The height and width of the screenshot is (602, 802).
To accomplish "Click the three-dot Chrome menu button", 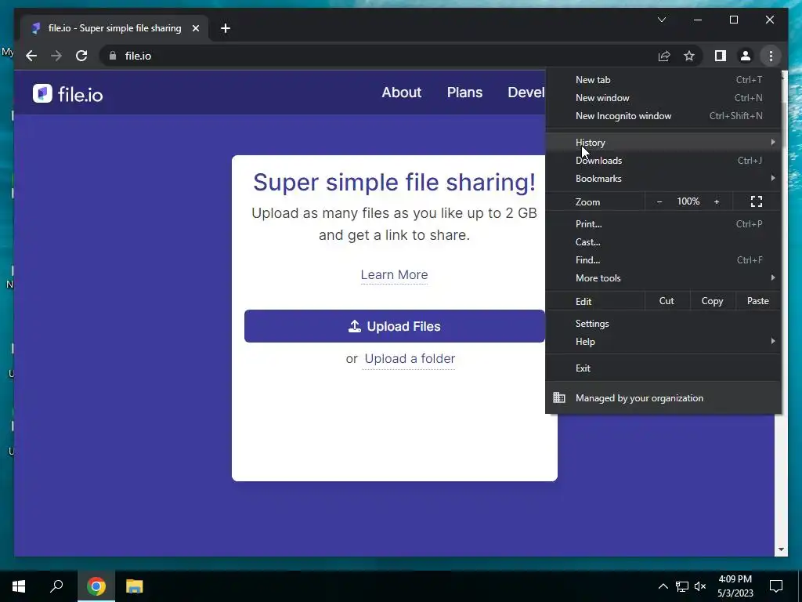I will (x=771, y=56).
